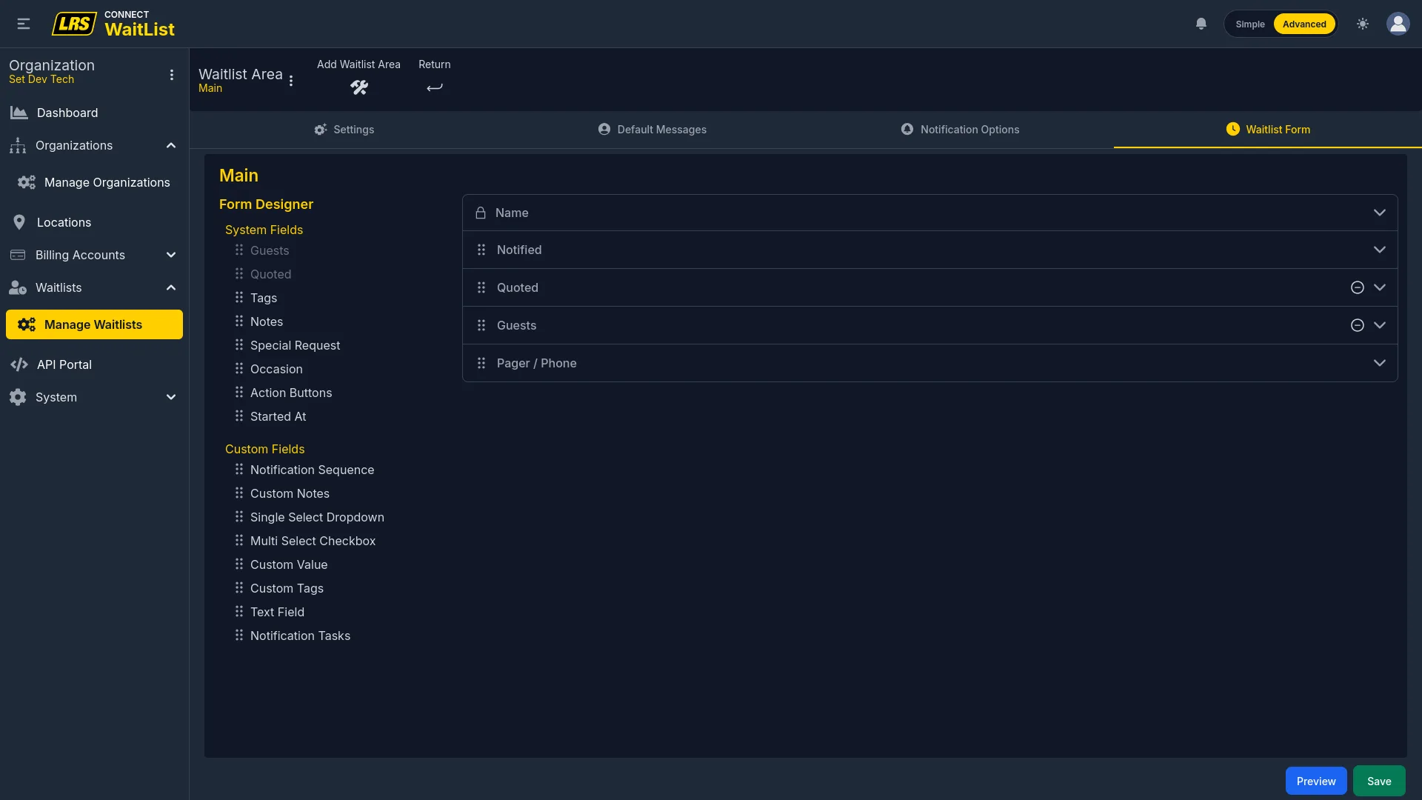Screen dimensions: 1422x800
Task: Expand the Guests field chevron
Action: point(1380,325)
